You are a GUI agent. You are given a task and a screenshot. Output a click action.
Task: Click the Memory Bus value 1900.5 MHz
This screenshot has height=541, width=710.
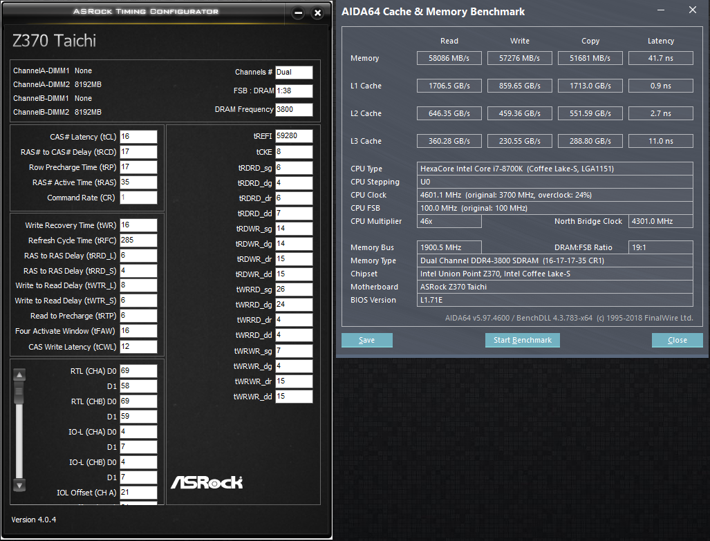449,247
